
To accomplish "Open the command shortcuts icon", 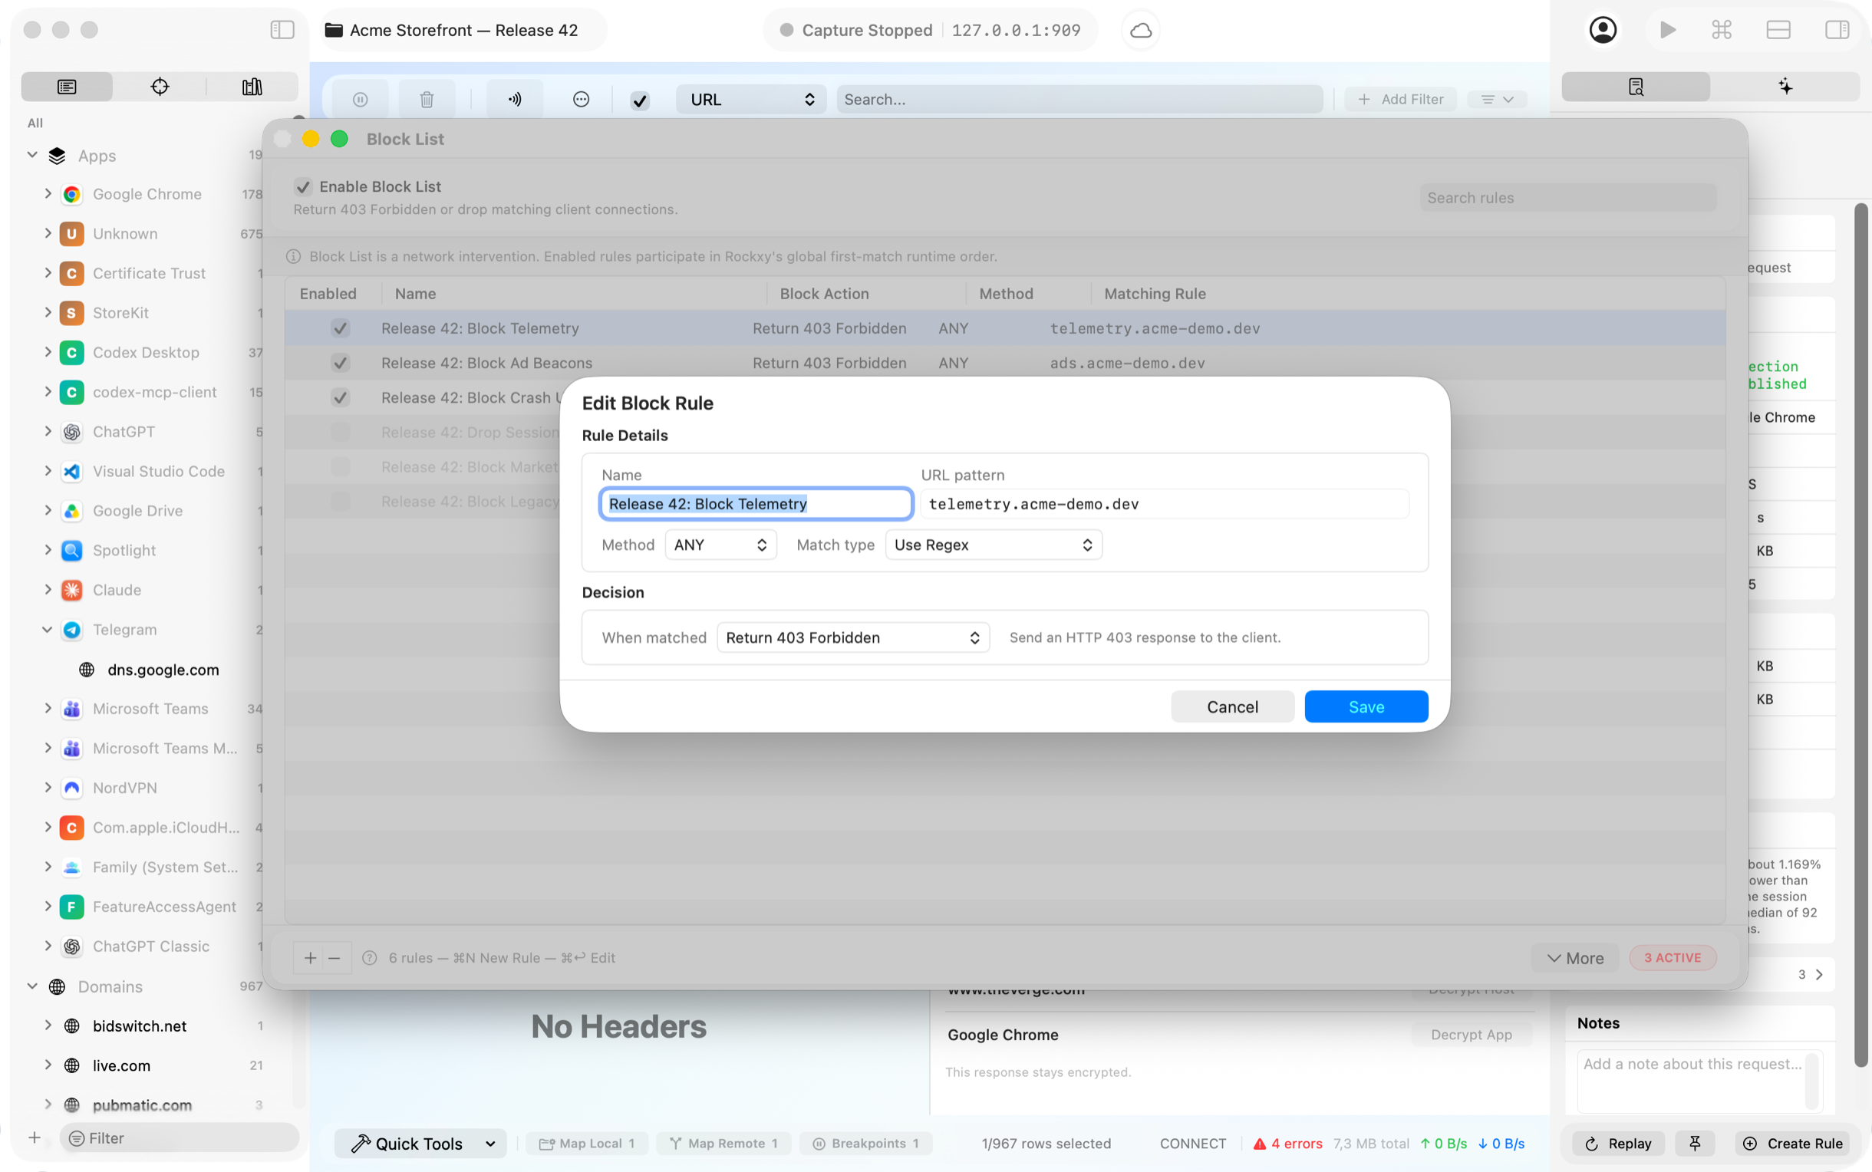I will coord(1722,29).
